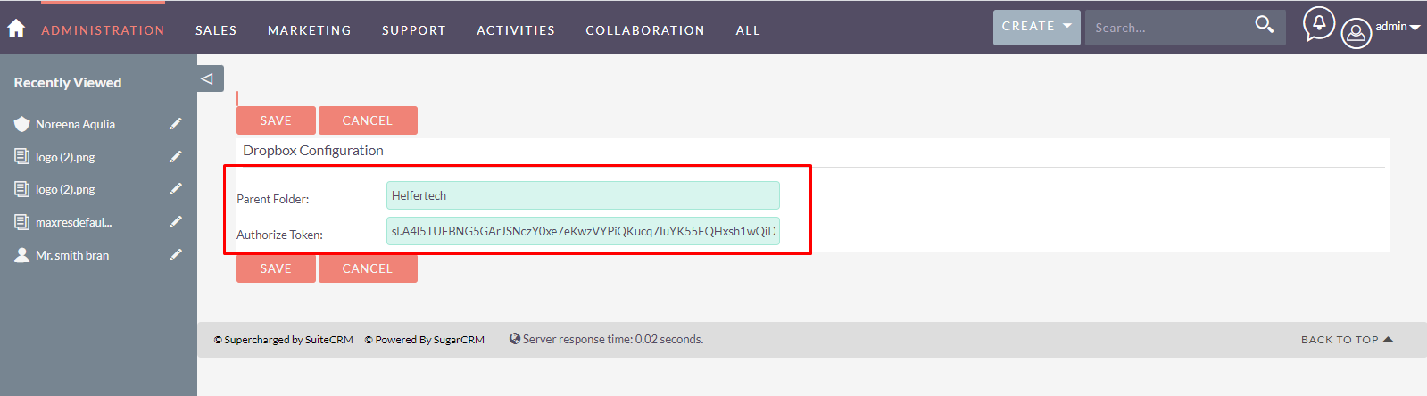Edit first logo (2).png with the pencil icon
This screenshot has width=1427, height=396.
pyautogui.click(x=176, y=157)
